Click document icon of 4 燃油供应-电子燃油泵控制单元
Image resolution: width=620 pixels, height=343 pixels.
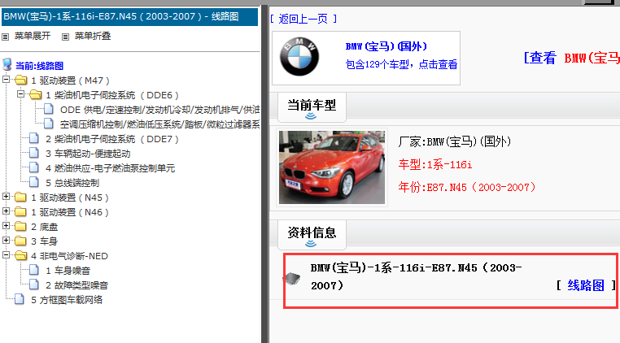[x=34, y=167]
